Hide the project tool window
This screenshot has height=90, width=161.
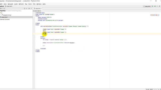(31, 8)
